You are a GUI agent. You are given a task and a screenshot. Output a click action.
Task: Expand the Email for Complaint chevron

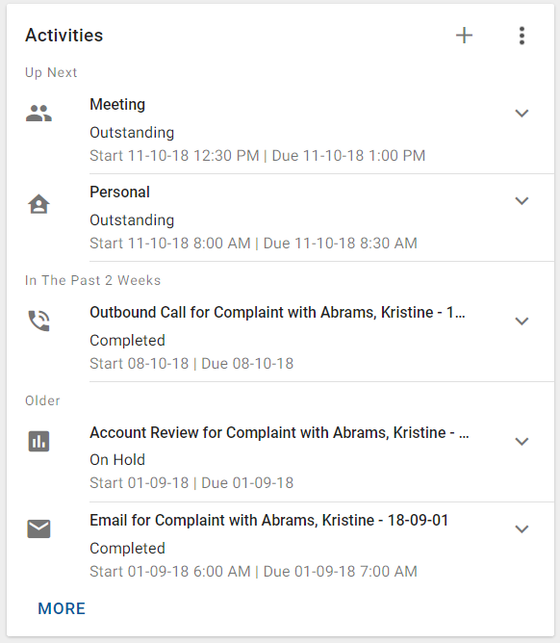[522, 529]
